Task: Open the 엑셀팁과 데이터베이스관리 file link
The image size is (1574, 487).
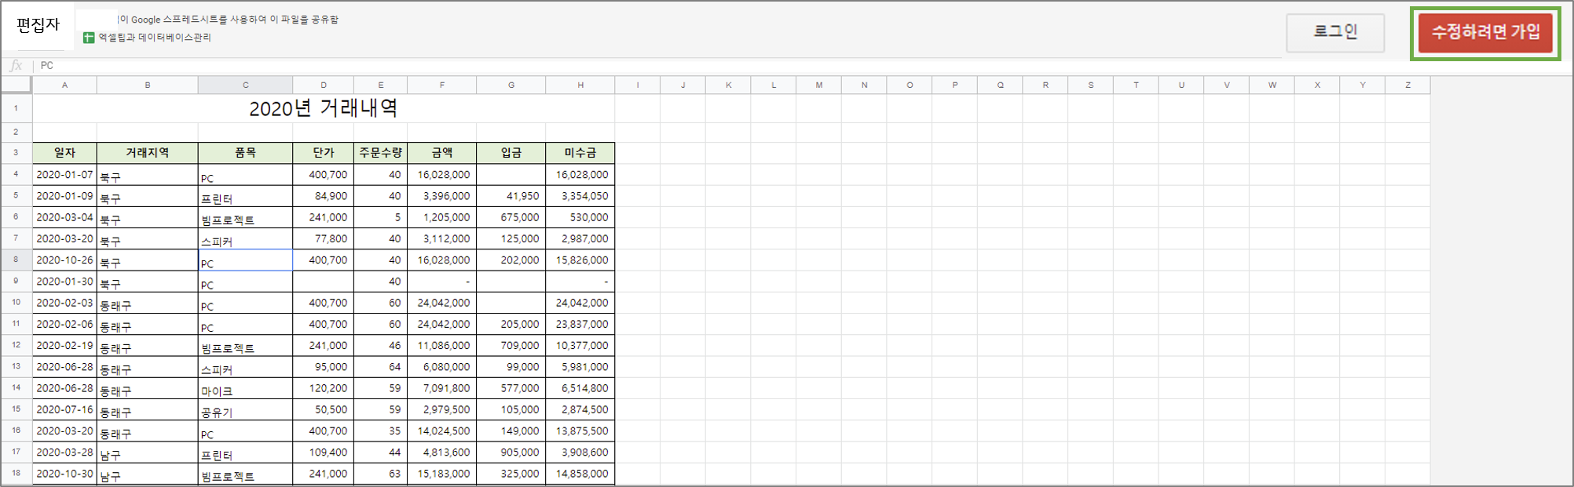Action: tap(155, 38)
